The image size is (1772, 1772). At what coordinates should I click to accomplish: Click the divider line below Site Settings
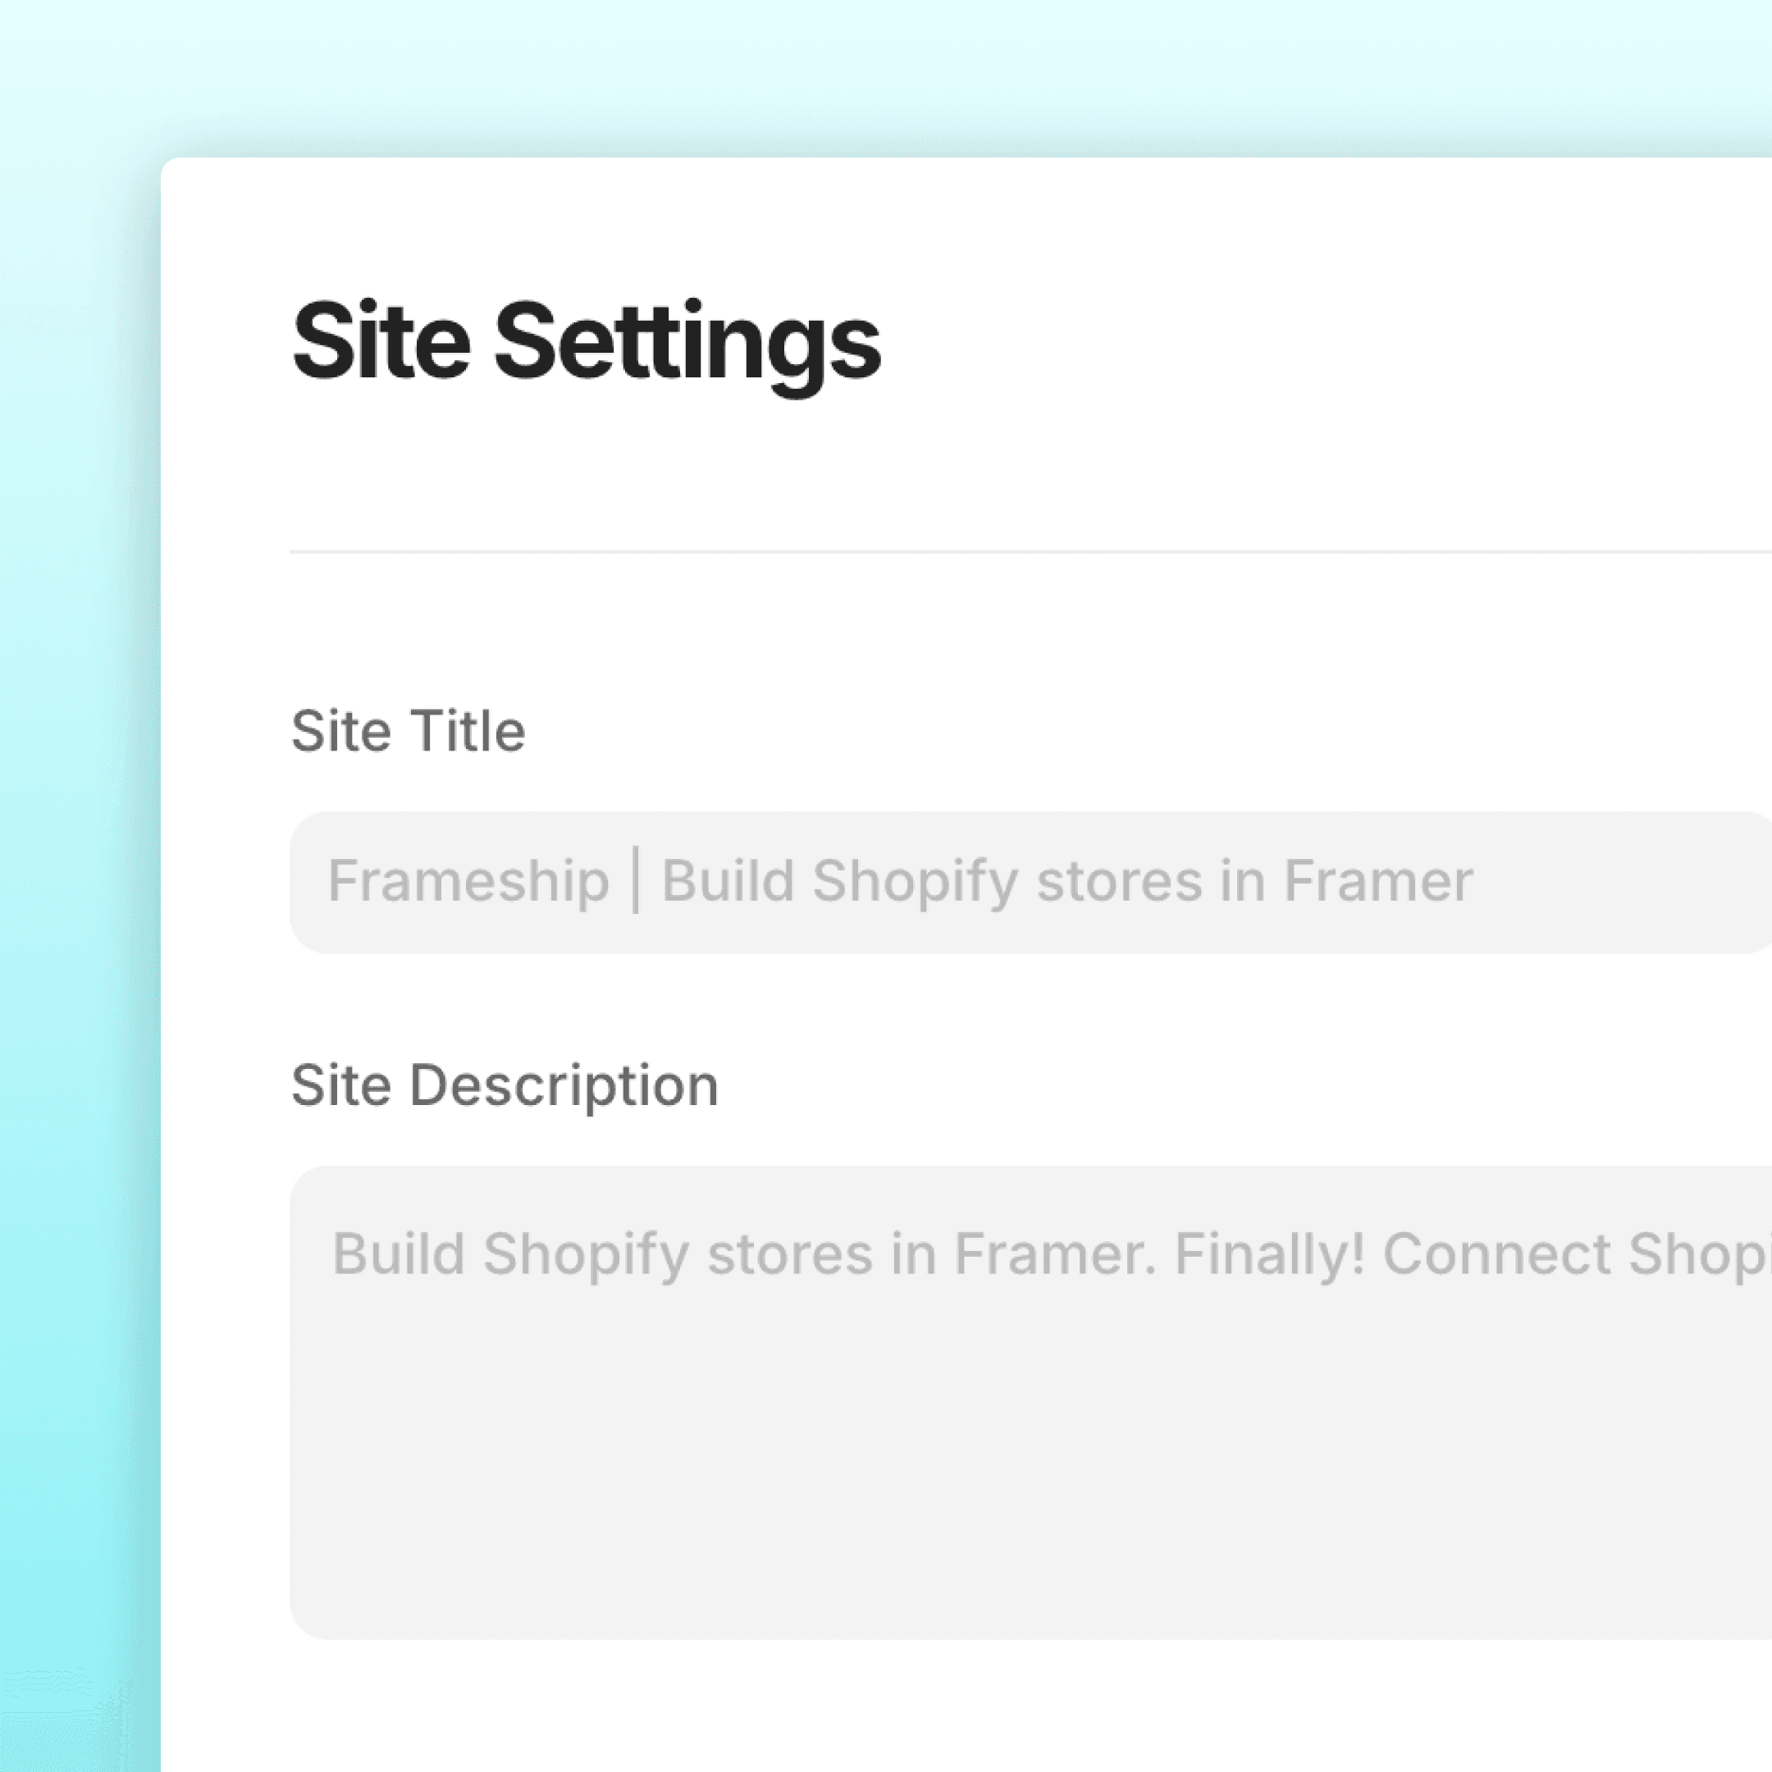click(1031, 552)
